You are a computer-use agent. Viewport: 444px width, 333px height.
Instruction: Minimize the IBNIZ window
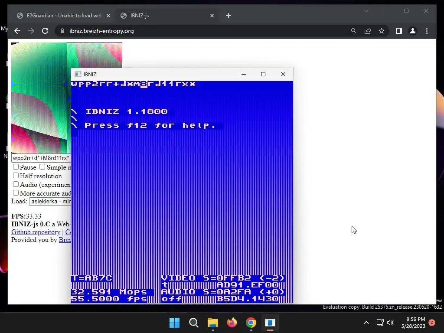point(244,74)
